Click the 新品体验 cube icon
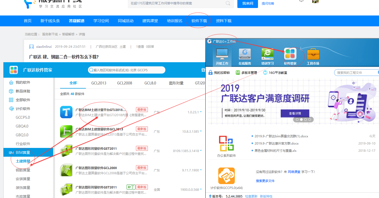 (11, 91)
